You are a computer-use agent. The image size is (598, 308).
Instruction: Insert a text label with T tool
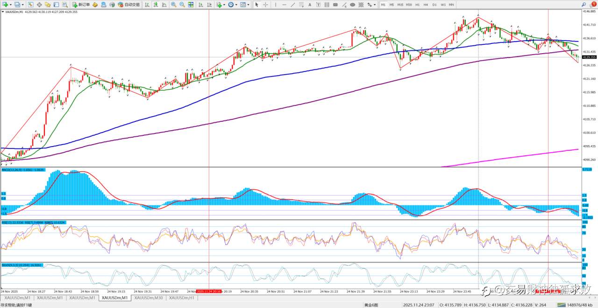coord(318,5)
